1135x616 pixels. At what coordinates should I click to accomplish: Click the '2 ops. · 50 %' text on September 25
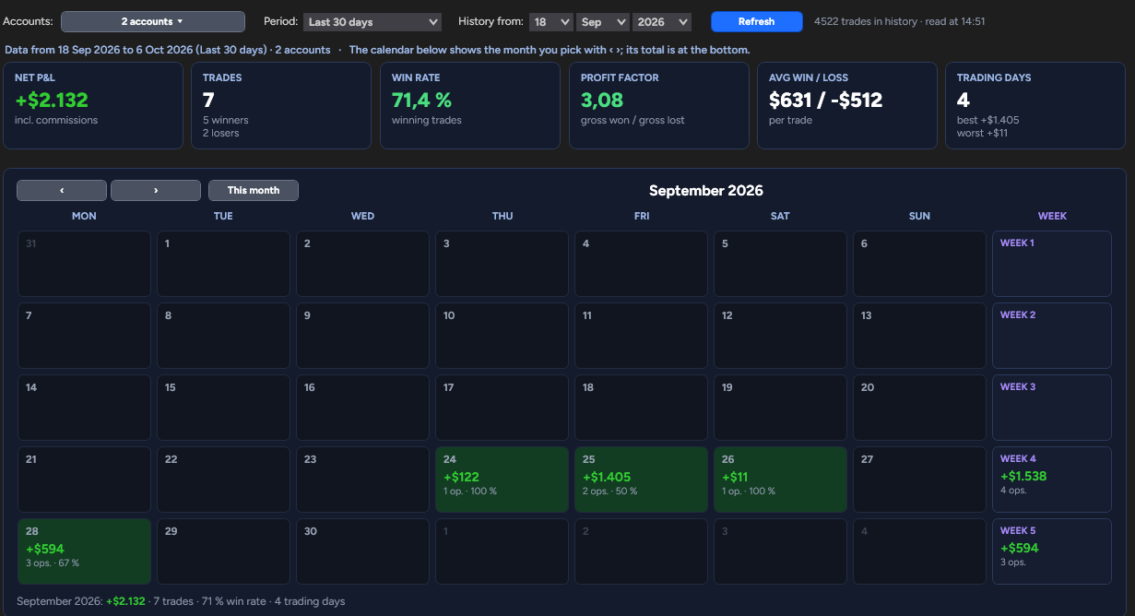609,492
